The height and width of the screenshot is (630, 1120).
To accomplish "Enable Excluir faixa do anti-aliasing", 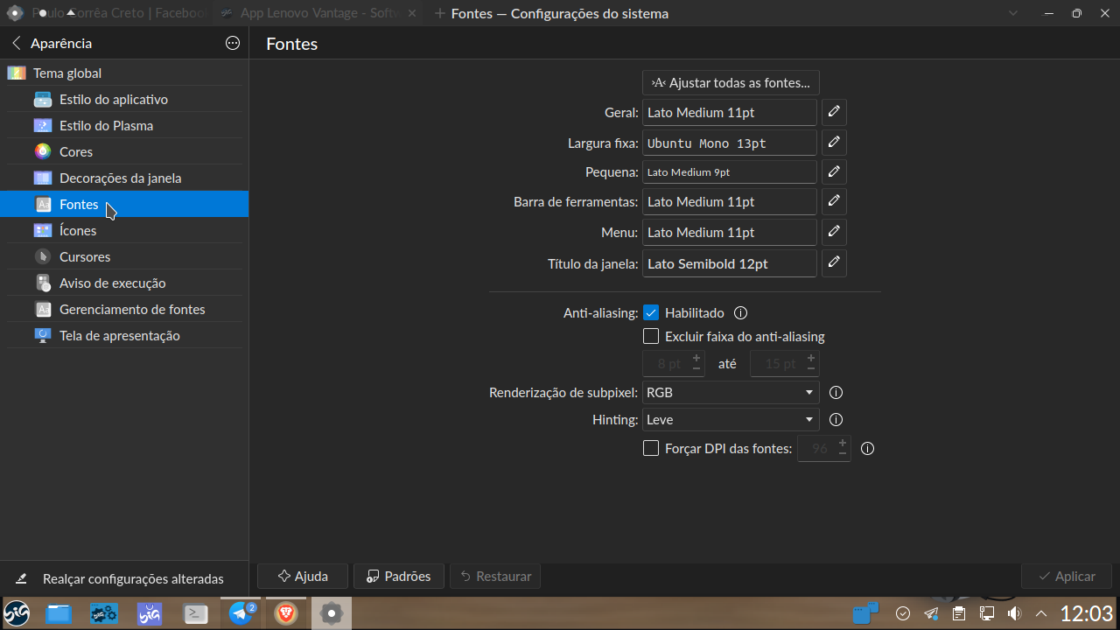I will pos(651,335).
